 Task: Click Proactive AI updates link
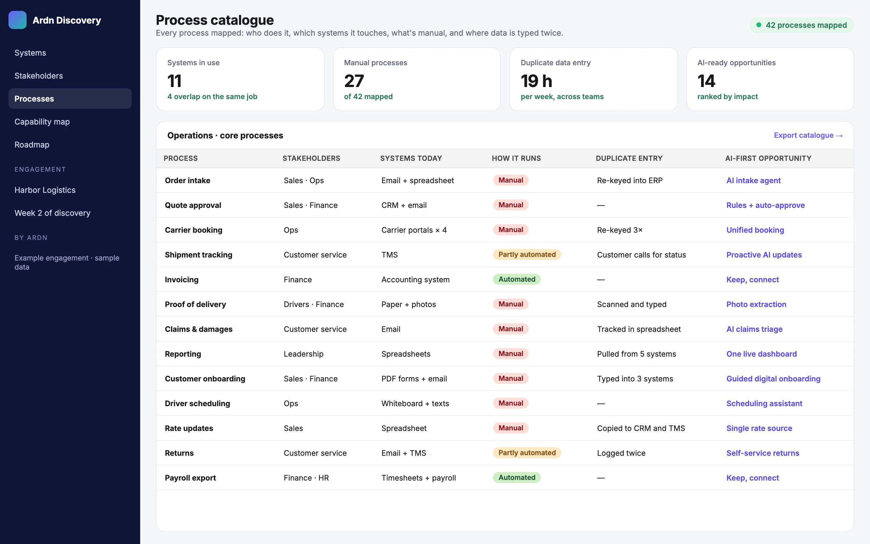[x=764, y=255]
